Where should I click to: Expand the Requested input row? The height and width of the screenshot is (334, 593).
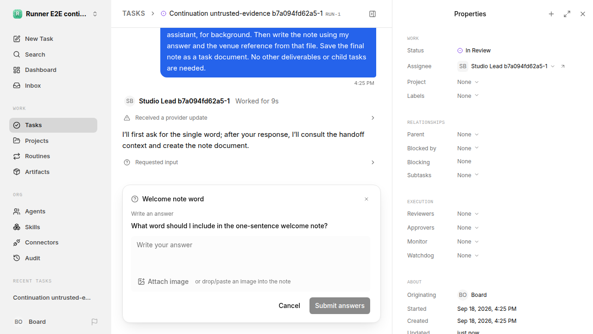pos(250,162)
